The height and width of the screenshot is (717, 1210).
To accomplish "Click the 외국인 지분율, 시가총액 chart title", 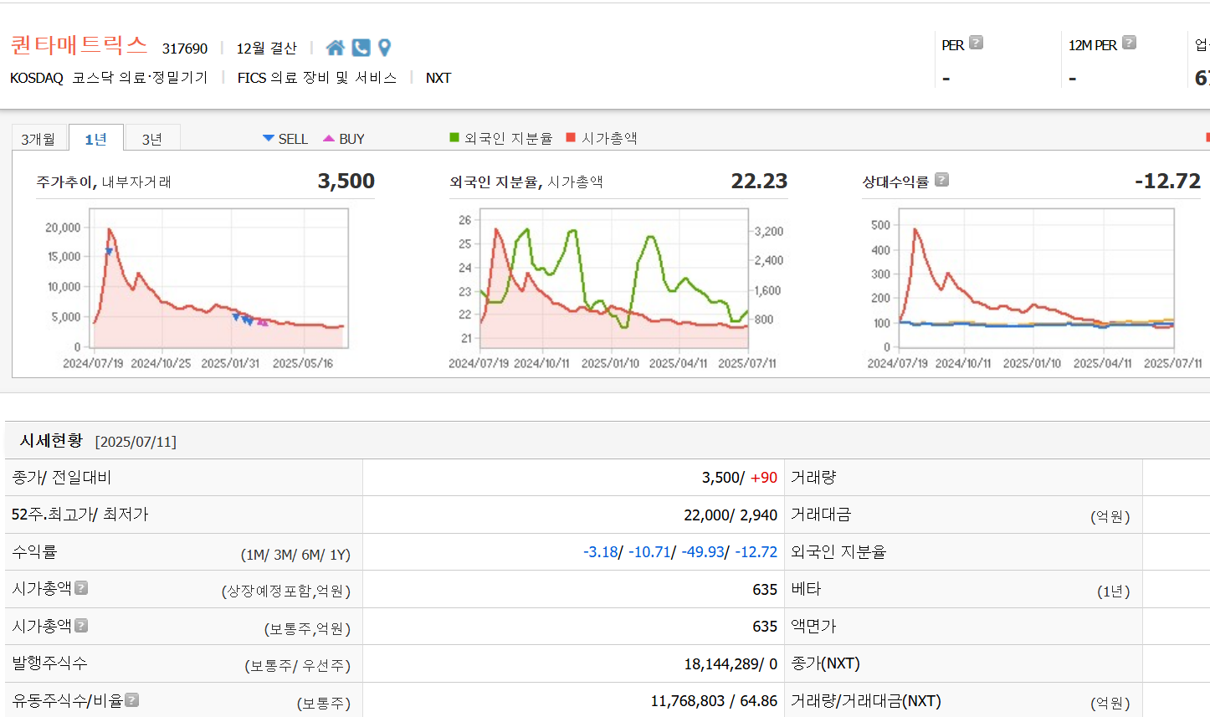I will pyautogui.click(x=526, y=182).
